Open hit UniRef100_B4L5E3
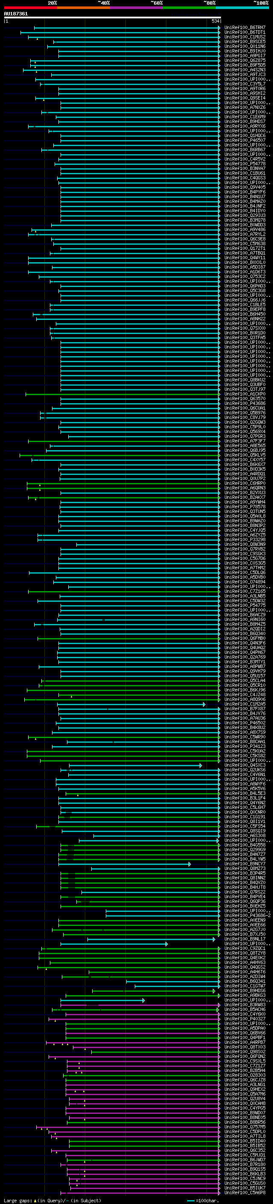Screen dimensions: 273x1204 pos(245,793)
